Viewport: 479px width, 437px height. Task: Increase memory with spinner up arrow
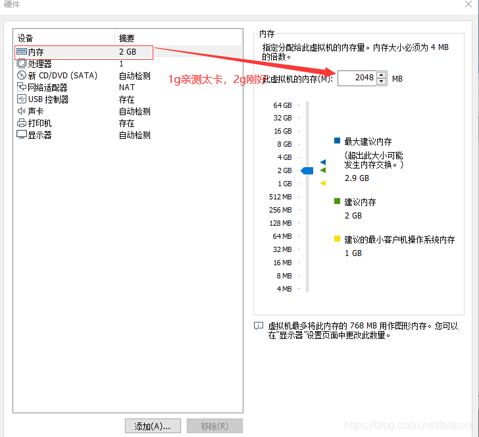(381, 75)
